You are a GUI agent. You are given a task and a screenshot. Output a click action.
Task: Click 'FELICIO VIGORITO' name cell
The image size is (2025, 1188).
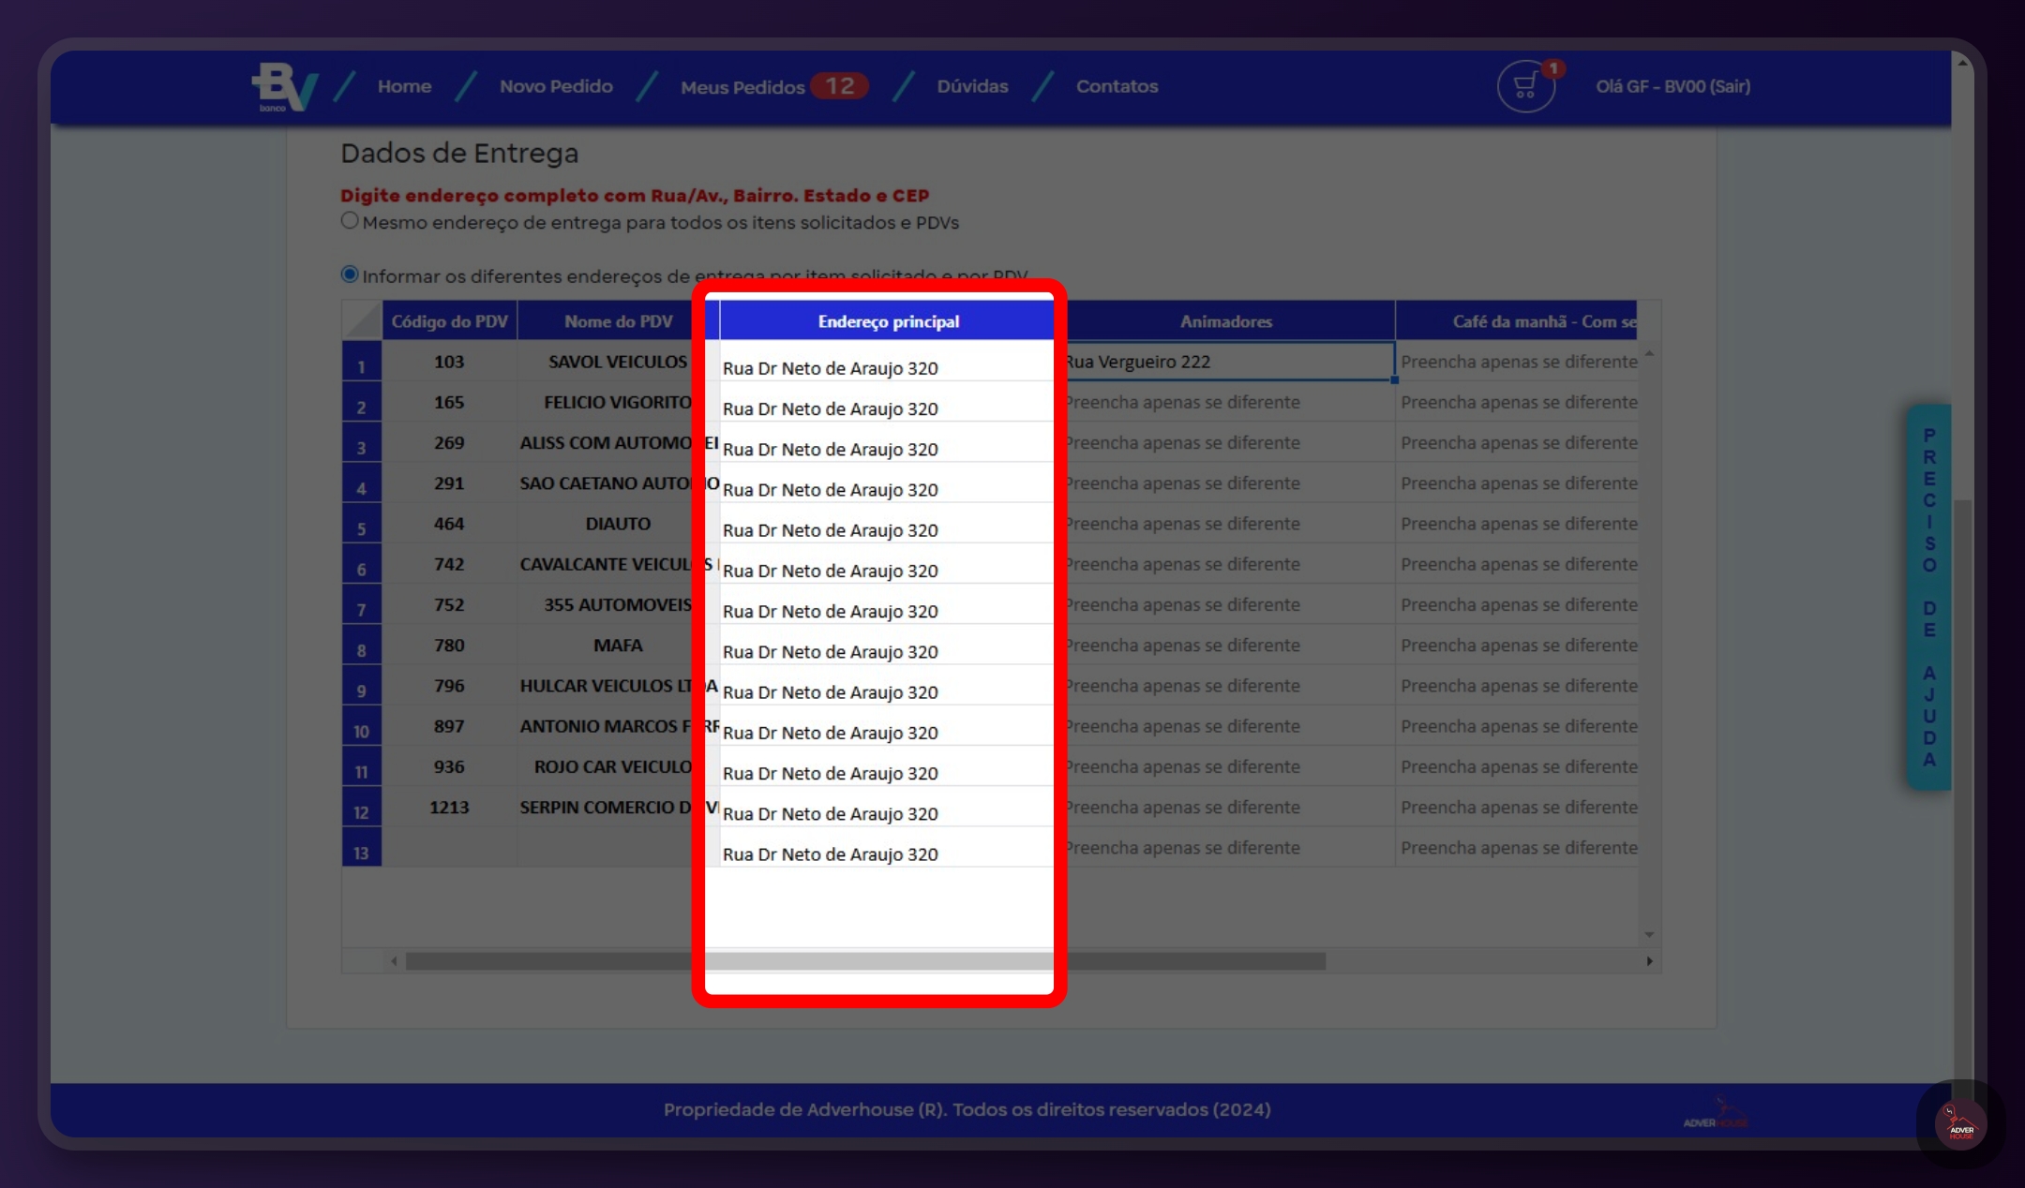pyautogui.click(x=618, y=402)
